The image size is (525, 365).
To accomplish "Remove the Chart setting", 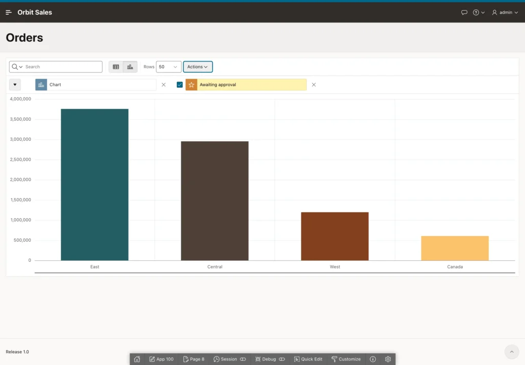I will 164,85.
